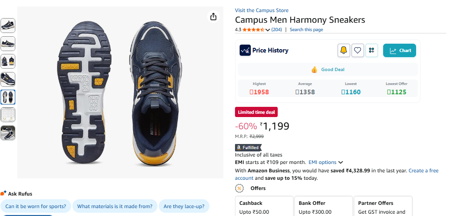Add to wishlist with heart icon
Image resolution: width=450 pixels, height=216 pixels.
(x=358, y=51)
